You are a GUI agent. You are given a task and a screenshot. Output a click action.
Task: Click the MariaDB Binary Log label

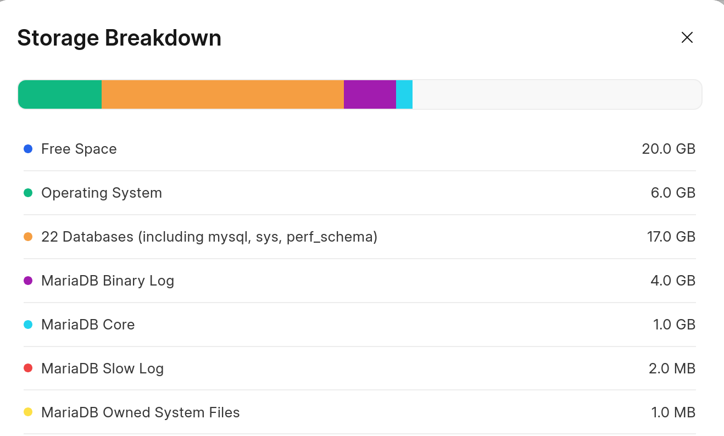[108, 281]
